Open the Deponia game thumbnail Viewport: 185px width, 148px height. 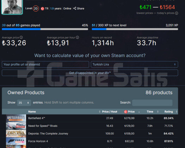tap(16, 134)
